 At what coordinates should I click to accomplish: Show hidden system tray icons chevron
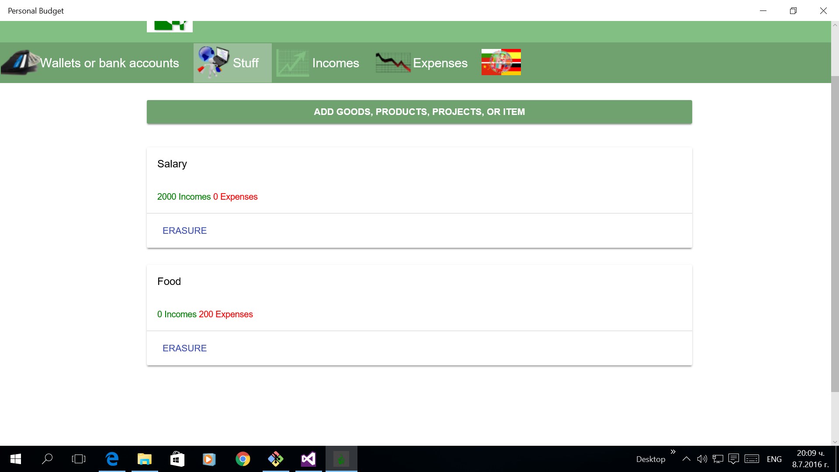686,459
